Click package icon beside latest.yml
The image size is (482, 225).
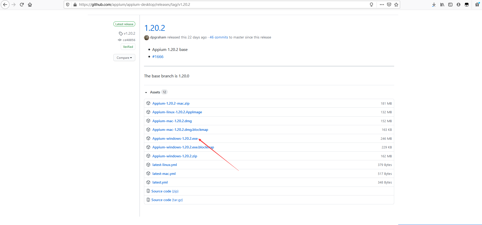click(148, 182)
